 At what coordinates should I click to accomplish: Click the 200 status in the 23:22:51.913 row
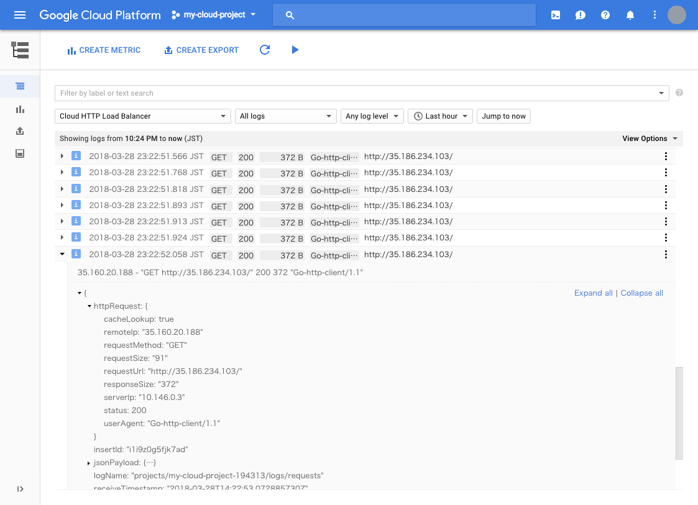(x=246, y=222)
